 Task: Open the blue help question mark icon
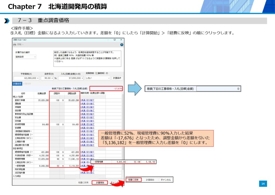click(122, 44)
